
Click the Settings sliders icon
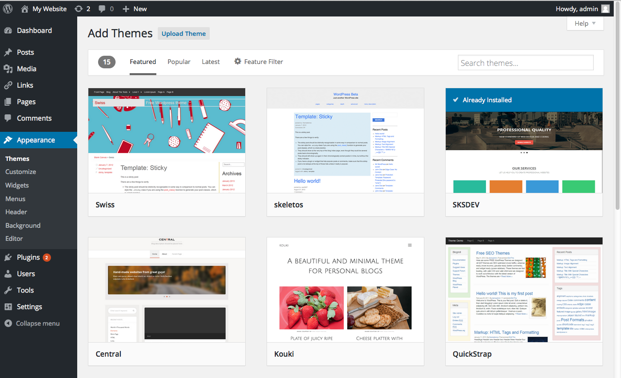coord(8,307)
